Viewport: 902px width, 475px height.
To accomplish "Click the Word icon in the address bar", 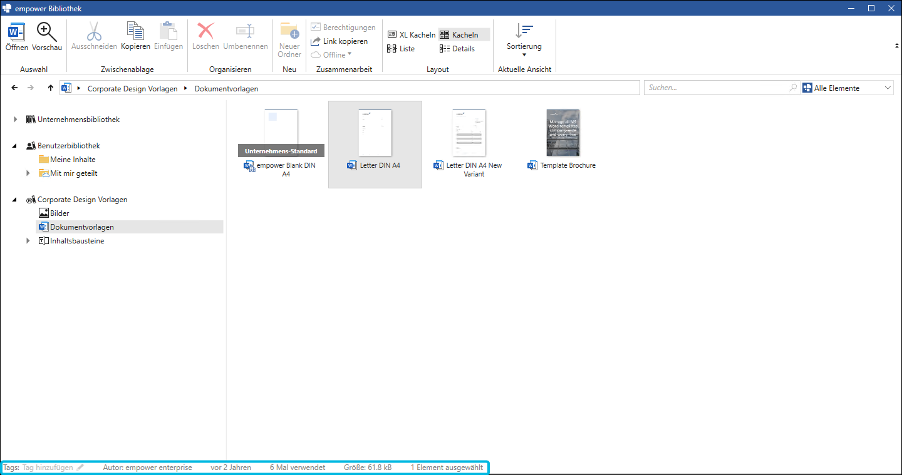I will pos(66,88).
